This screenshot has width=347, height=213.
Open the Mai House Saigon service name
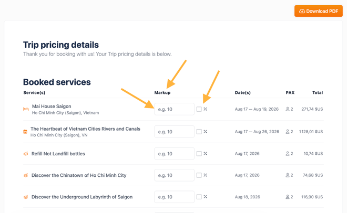(x=52, y=106)
